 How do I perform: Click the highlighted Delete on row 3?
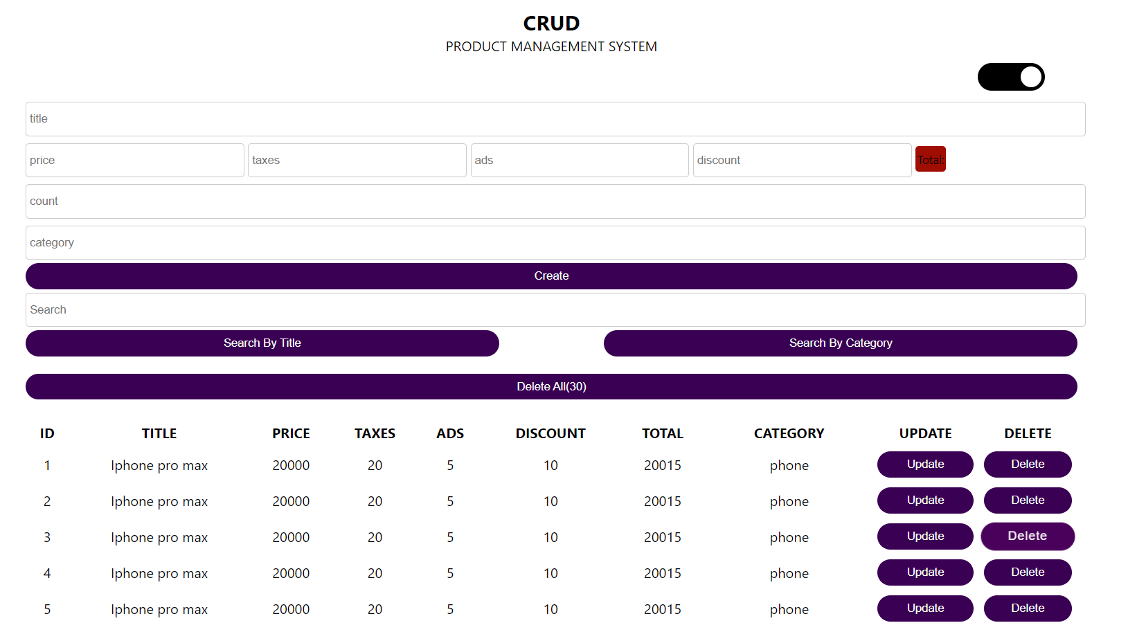tap(1028, 536)
